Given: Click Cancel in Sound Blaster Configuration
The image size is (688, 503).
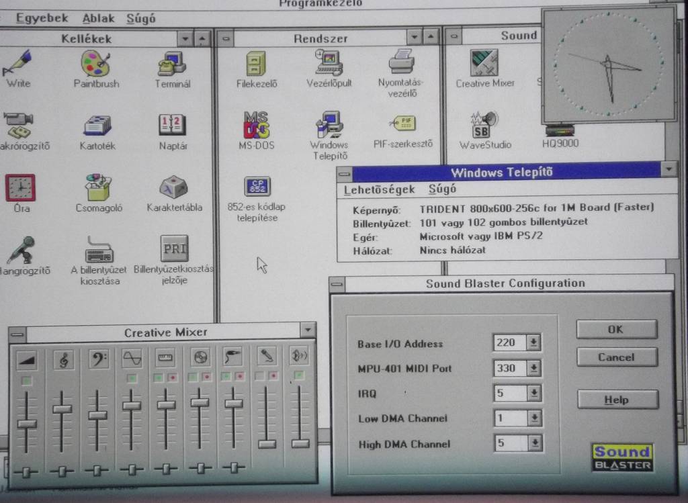Looking at the screenshot, I should (617, 357).
